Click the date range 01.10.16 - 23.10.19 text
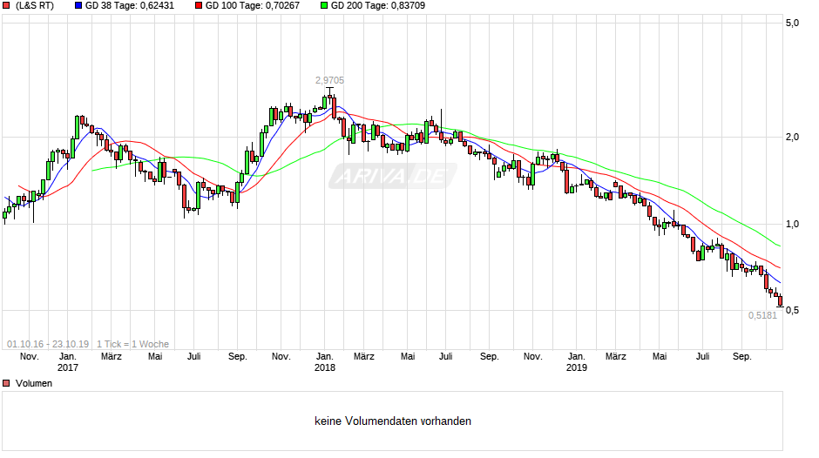 [48, 344]
